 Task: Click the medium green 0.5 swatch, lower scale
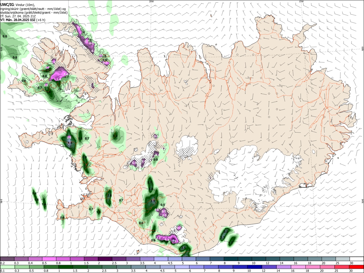(37, 267)
